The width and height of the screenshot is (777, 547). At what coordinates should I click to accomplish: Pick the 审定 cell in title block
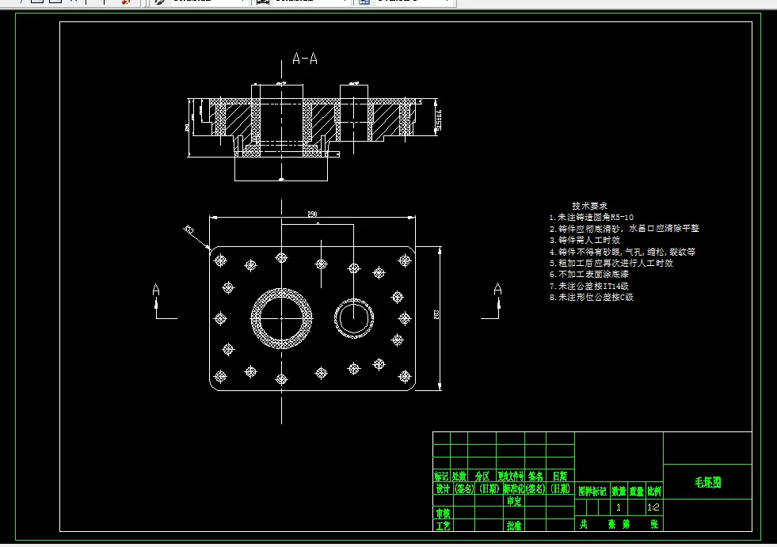coord(514,501)
